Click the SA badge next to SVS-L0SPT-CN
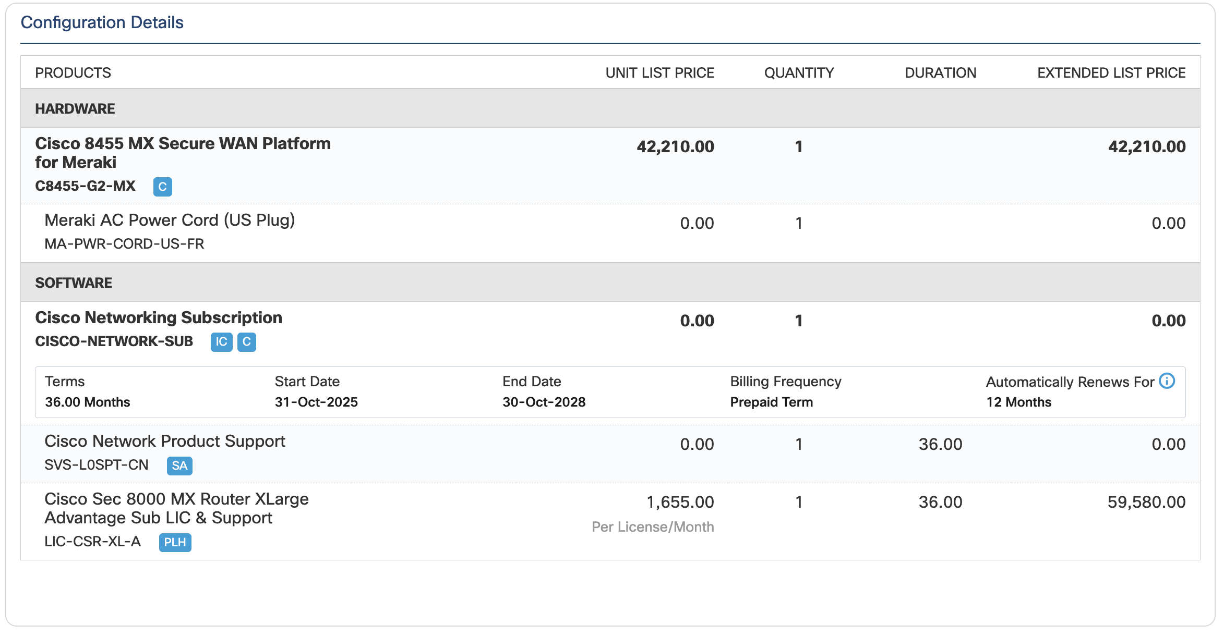Viewport: 1224px width, 637px height. 179,465
